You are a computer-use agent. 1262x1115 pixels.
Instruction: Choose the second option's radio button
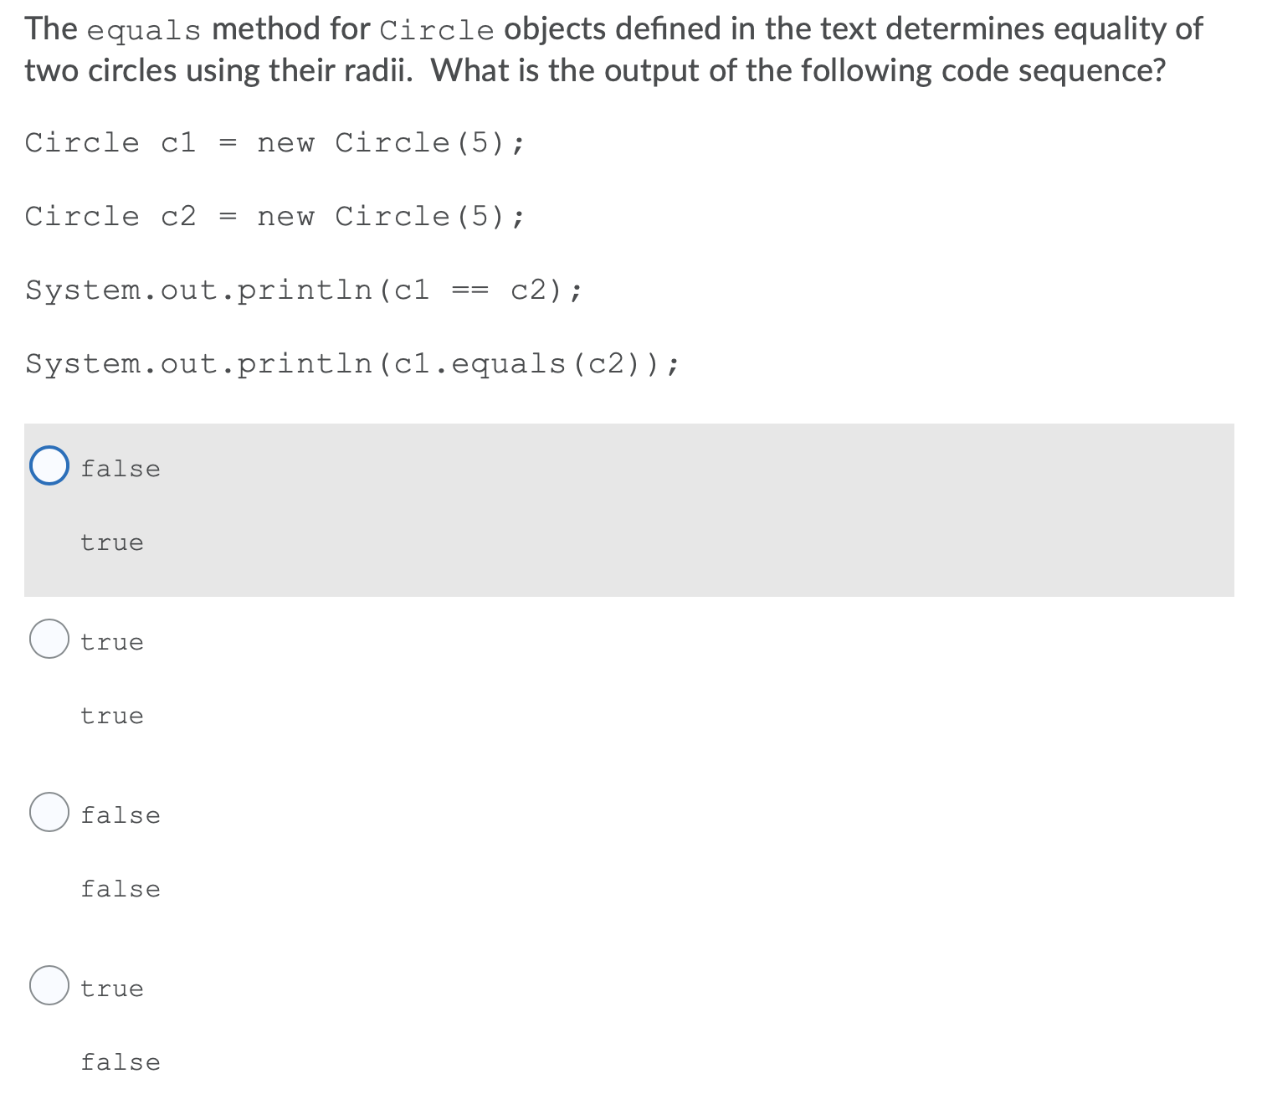pyautogui.click(x=49, y=640)
